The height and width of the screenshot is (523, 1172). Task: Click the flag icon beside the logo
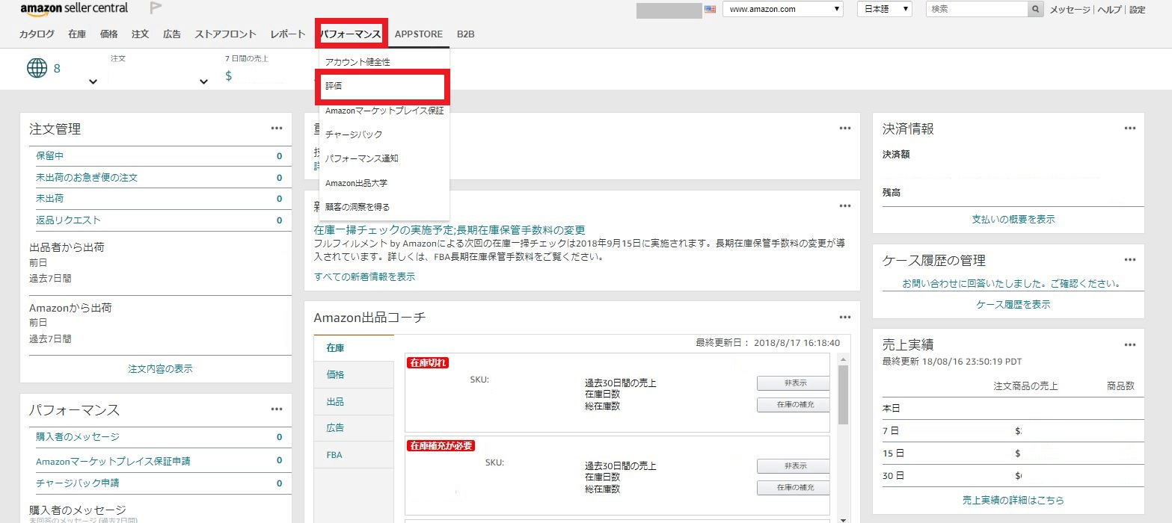(156, 9)
